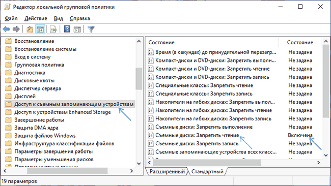The image size is (331, 186).
Task: Select Инфраструктура классификации файлов folder
Action: pyautogui.click(x=64, y=144)
